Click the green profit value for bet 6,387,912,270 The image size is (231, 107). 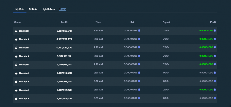[206, 90]
